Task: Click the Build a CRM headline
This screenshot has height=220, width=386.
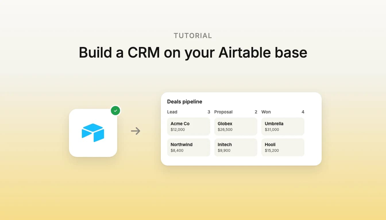Action: [193, 52]
